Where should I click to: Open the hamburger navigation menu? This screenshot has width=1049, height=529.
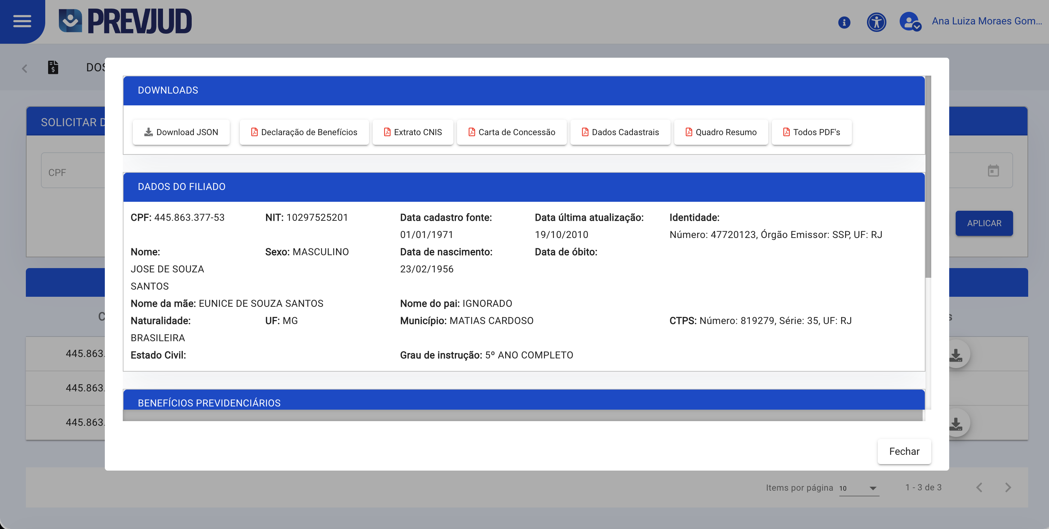(x=22, y=21)
